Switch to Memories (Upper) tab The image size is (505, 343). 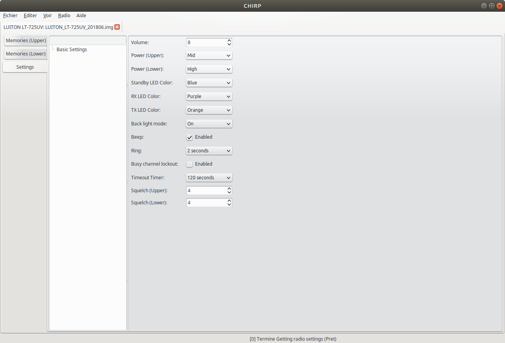point(26,41)
